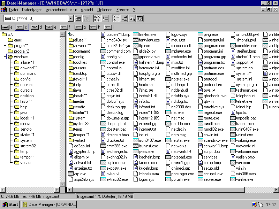This screenshot has height=209, width=279.
Task: Select file scandskw.exe
Action: pyautogui.click(x=213, y=140)
